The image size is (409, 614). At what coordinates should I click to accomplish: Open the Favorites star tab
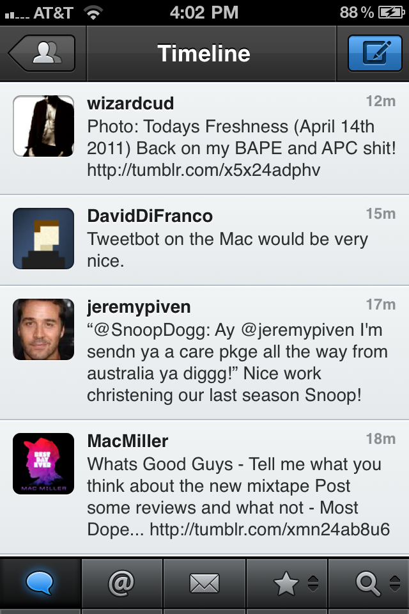point(286,583)
